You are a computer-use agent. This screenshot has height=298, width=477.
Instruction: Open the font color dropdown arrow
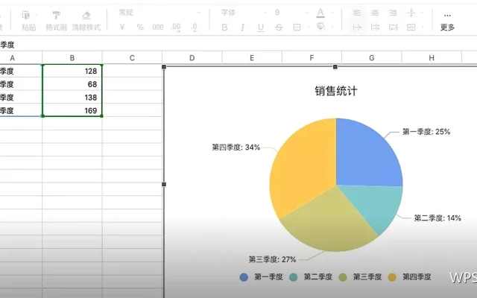[332, 13]
